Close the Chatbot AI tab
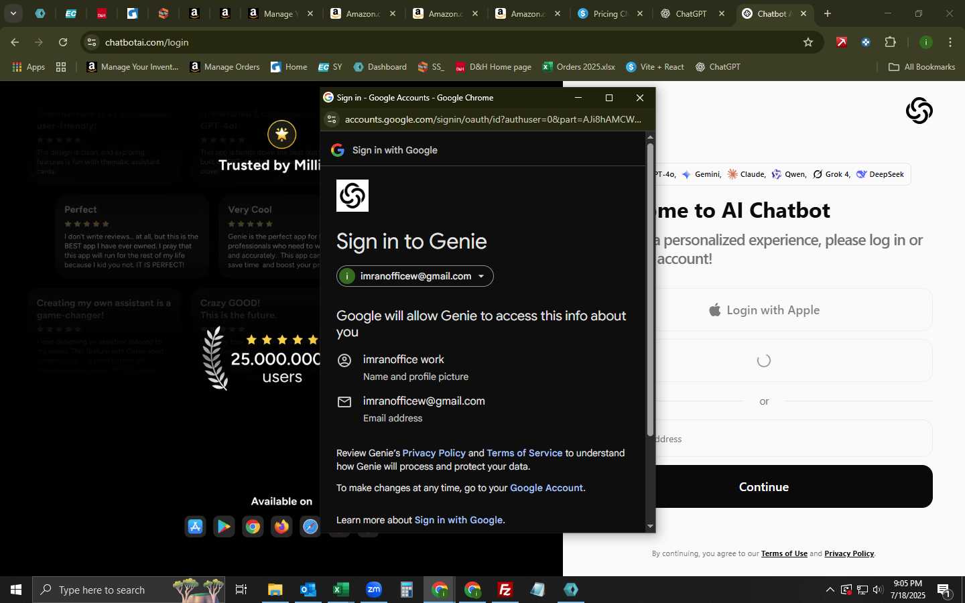Screen dimensions: 965x603 (x=803, y=13)
